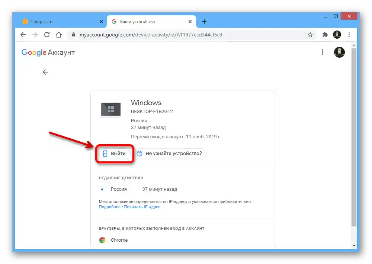The height and width of the screenshot is (264, 372).
Task: Click Россия in recent activity row
Action: 119,189
